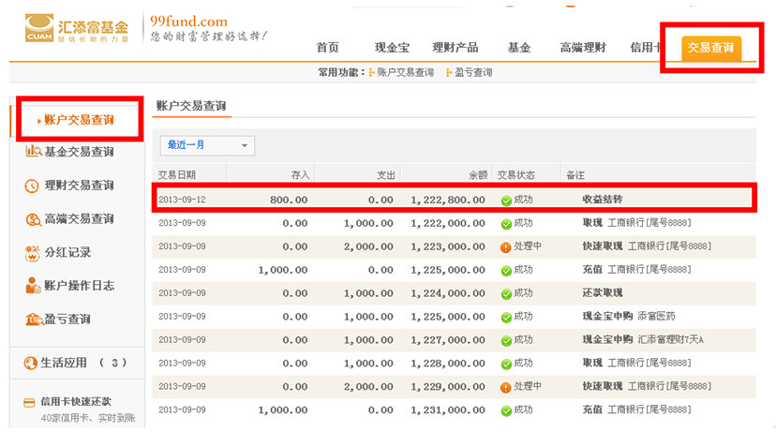Screen dimensions: 776x432
Task: Click the 账户交易查询 quick function link
Action: pyautogui.click(x=405, y=72)
